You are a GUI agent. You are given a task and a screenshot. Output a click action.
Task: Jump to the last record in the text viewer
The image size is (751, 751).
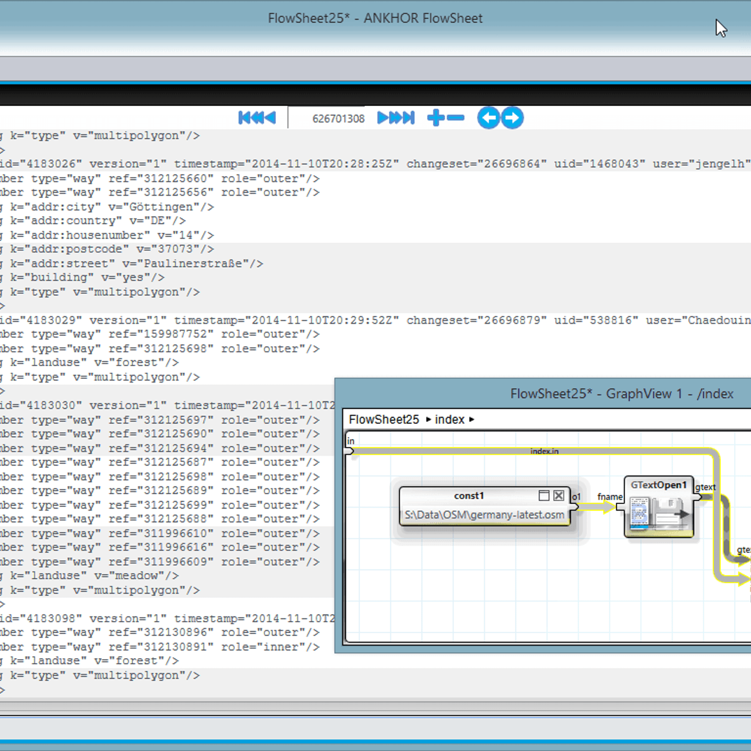click(x=410, y=117)
